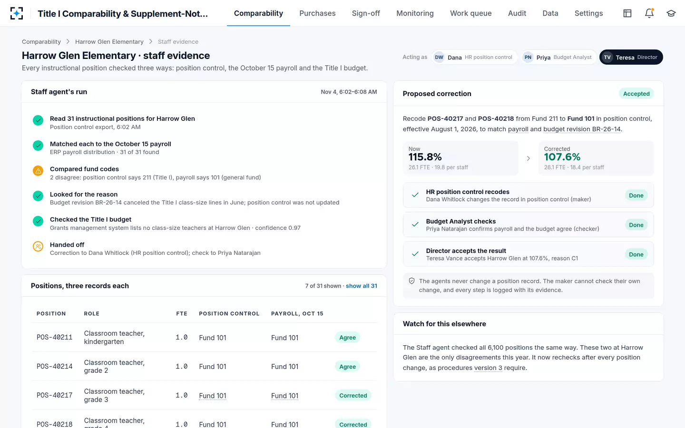
Task: Open the Settings tab
Action: (588, 13)
